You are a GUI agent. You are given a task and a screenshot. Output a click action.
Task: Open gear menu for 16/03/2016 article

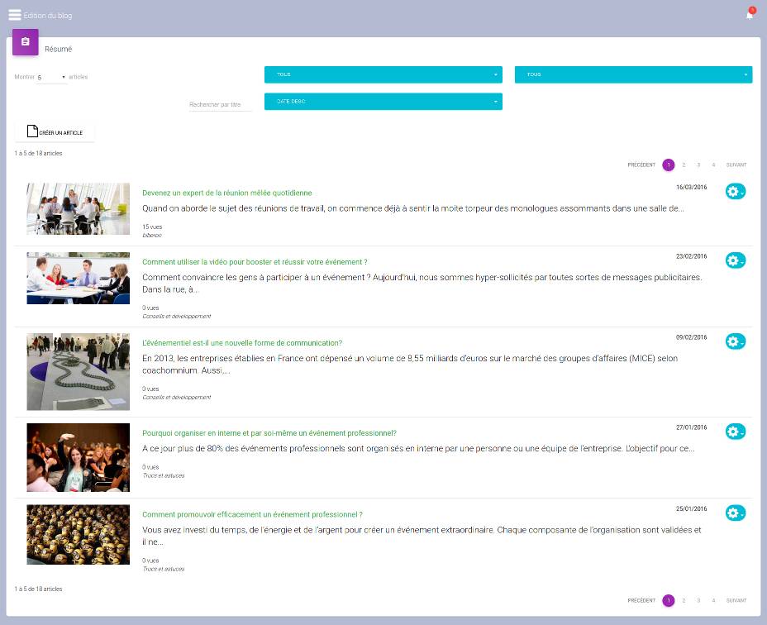736,192
